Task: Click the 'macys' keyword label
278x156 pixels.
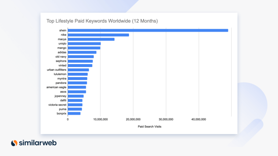Action: point(62,39)
